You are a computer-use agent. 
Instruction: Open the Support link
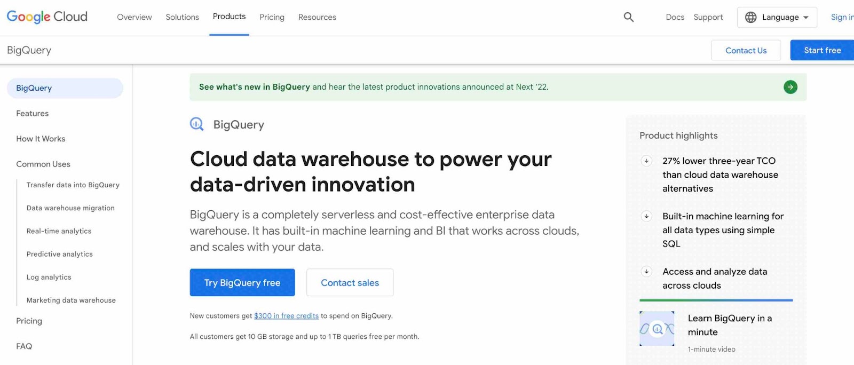click(x=708, y=17)
